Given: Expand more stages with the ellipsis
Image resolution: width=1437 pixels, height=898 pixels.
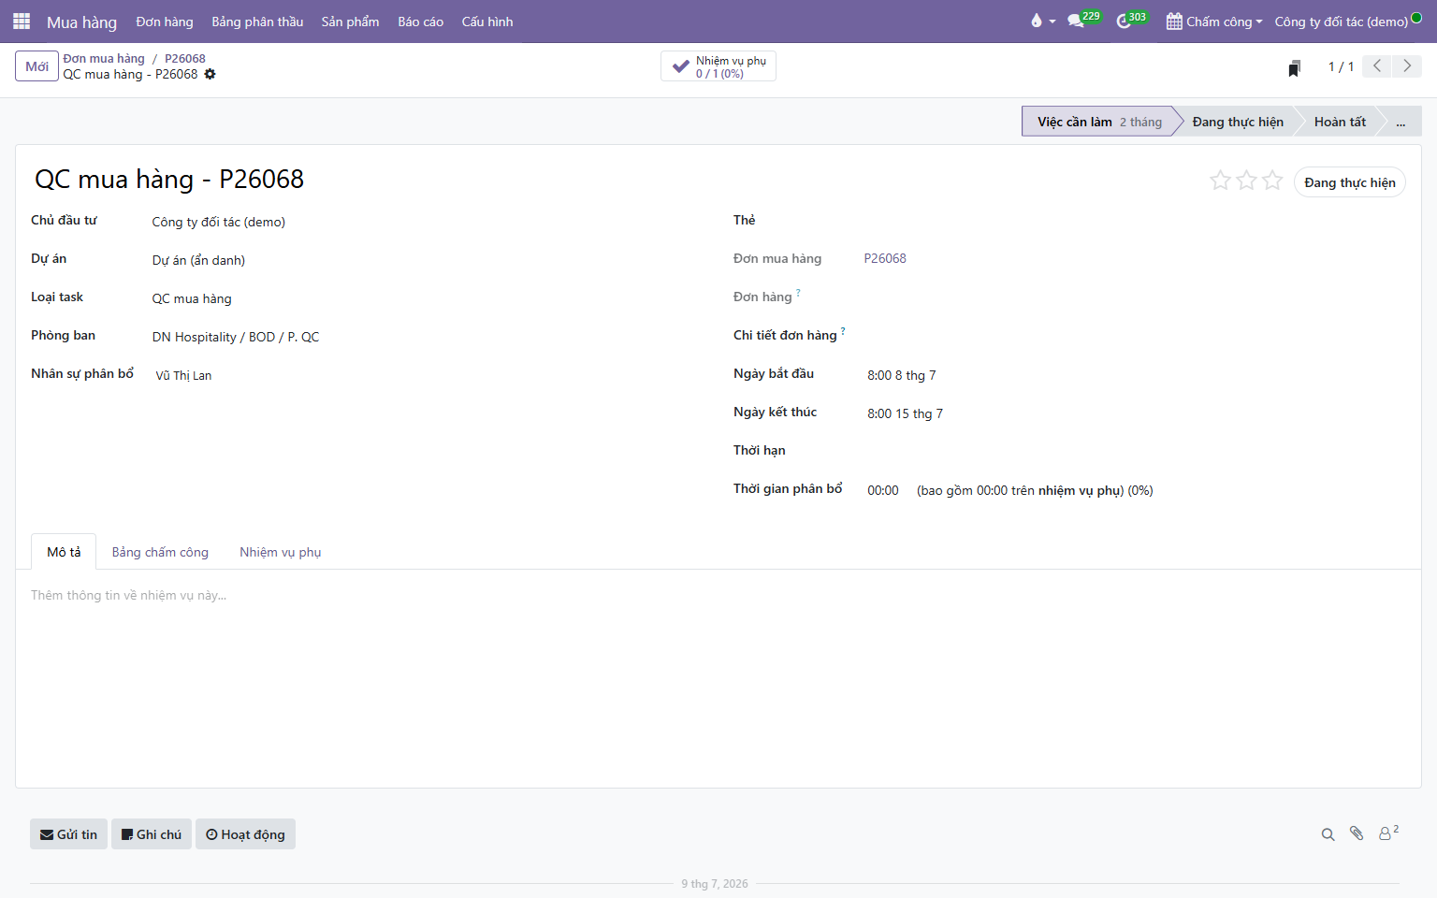Looking at the screenshot, I should [x=1401, y=122].
